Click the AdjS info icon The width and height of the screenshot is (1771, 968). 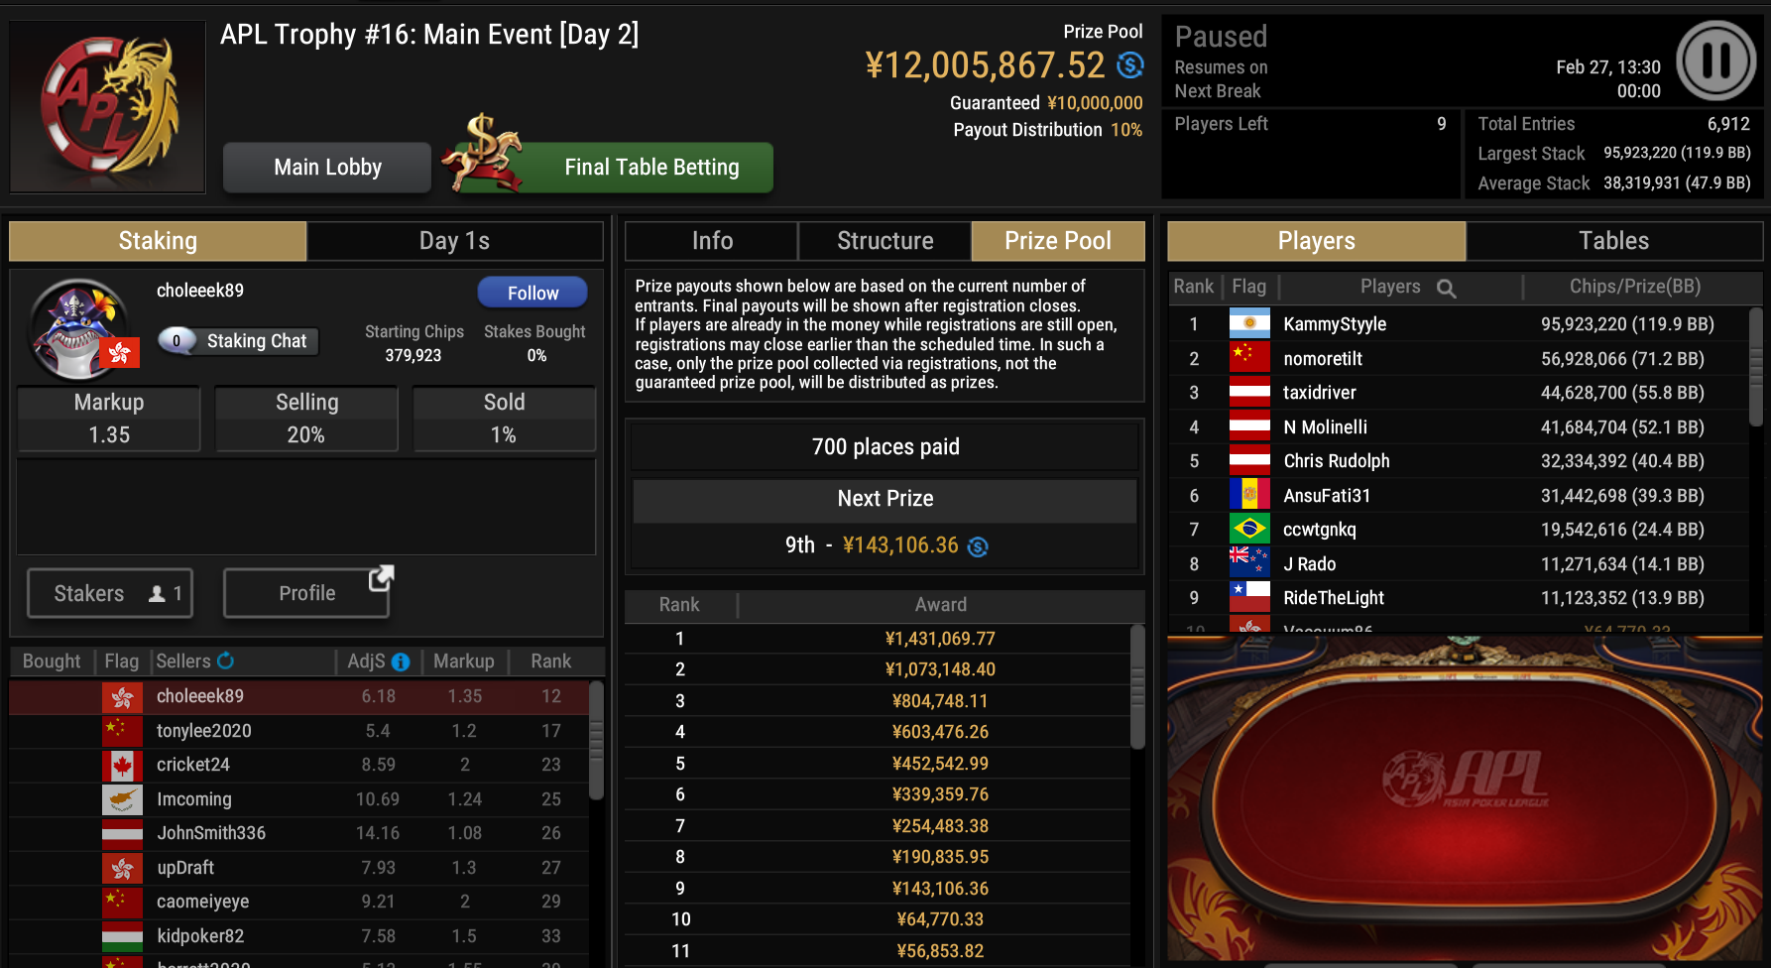401,662
